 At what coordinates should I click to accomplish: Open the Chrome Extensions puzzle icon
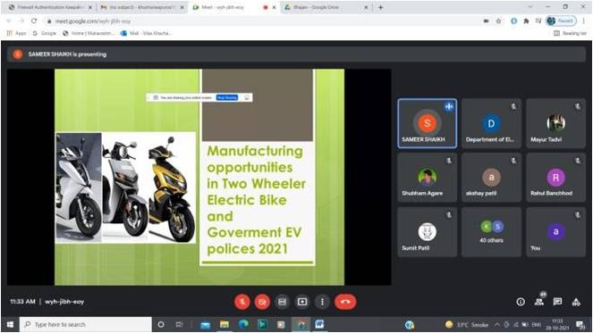click(x=526, y=21)
